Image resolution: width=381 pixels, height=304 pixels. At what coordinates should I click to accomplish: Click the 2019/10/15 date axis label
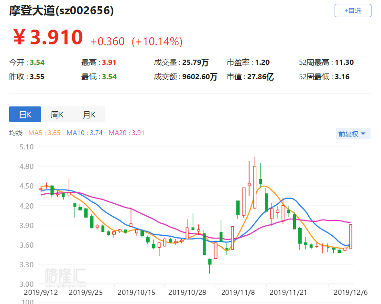(x=136, y=293)
